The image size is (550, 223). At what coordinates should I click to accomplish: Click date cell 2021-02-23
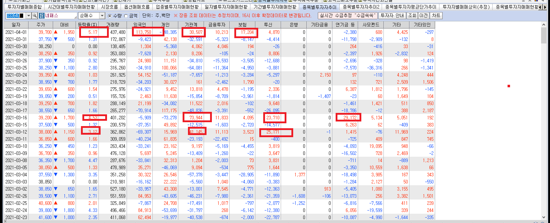pos(16,217)
